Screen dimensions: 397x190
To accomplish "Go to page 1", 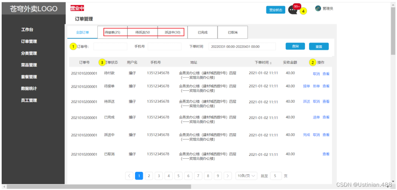I will pyautogui.click(x=139, y=176).
